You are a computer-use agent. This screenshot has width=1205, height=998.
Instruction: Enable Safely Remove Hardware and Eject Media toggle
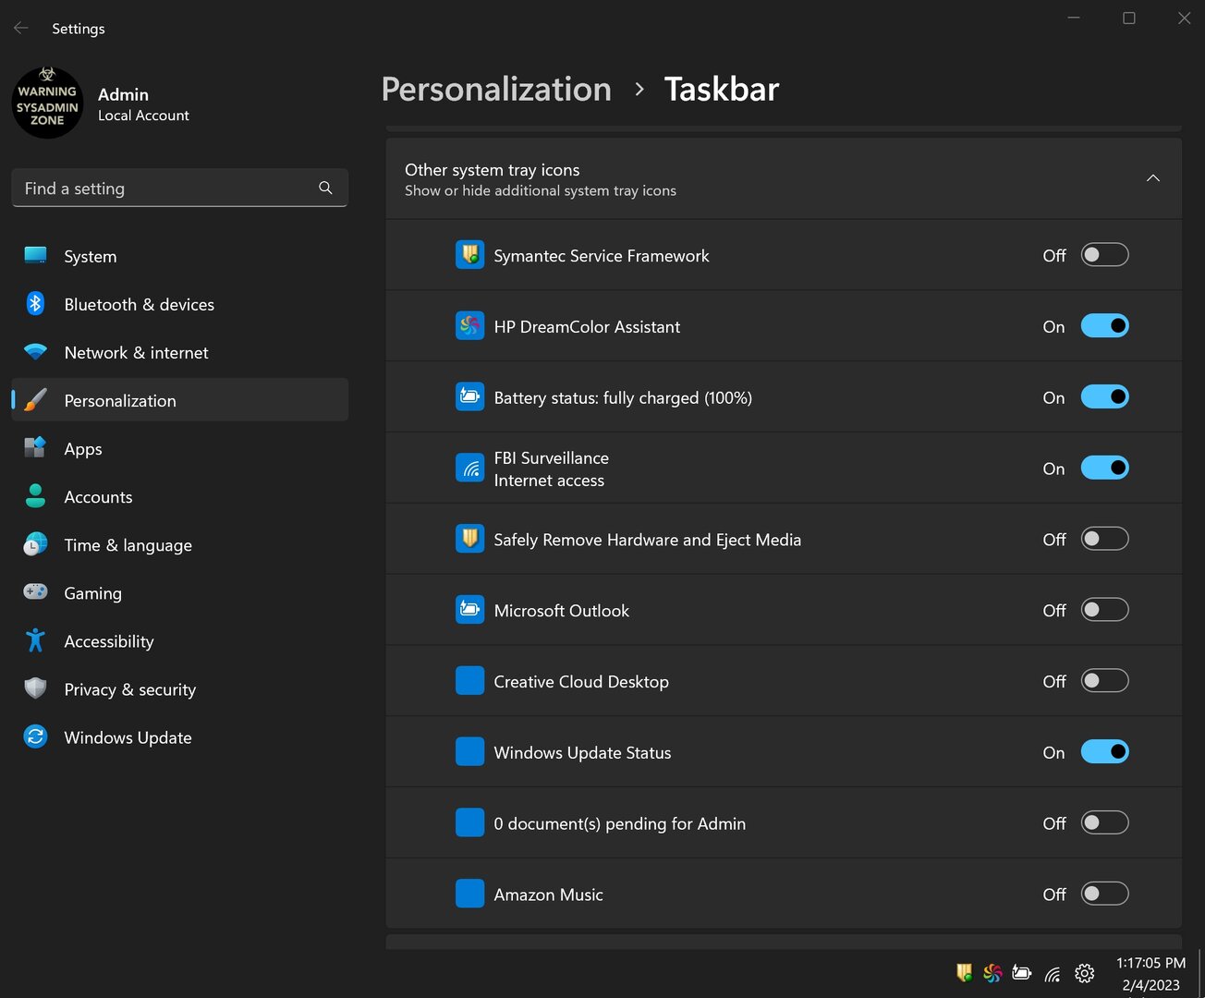[1105, 539]
